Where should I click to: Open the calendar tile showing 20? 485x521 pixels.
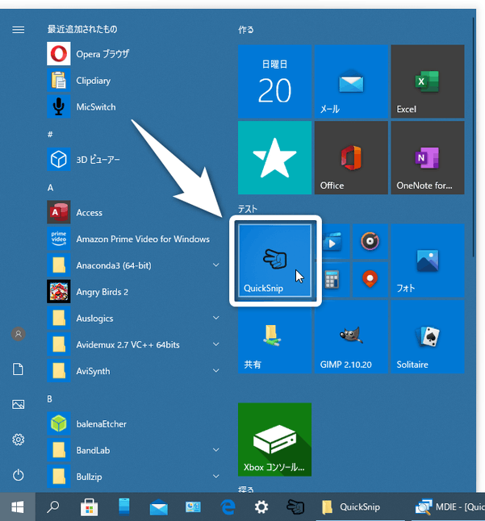[274, 81]
